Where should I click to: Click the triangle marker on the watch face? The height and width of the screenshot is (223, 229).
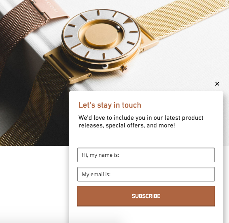pyautogui.click(x=128, y=21)
